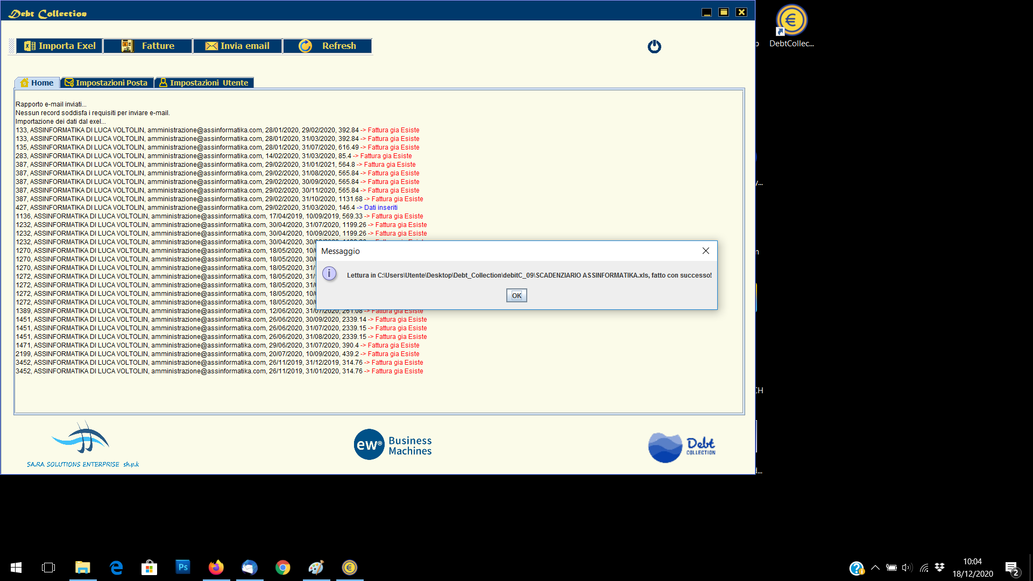Image resolution: width=1033 pixels, height=581 pixels.
Task: Open Google Chrome in taskbar
Action: pos(283,568)
